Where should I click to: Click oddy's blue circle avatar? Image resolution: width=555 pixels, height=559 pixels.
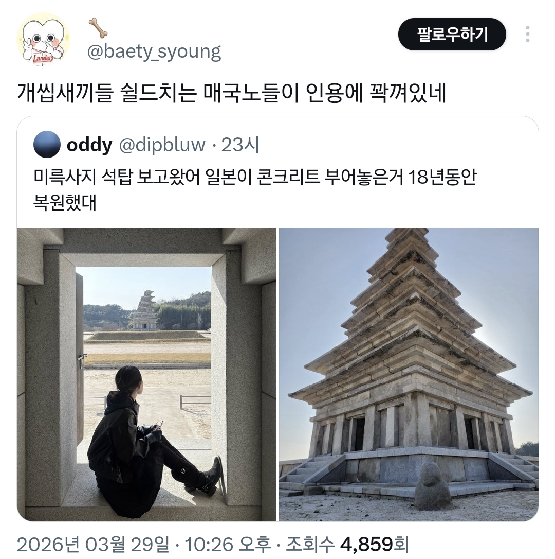pyautogui.click(x=47, y=145)
